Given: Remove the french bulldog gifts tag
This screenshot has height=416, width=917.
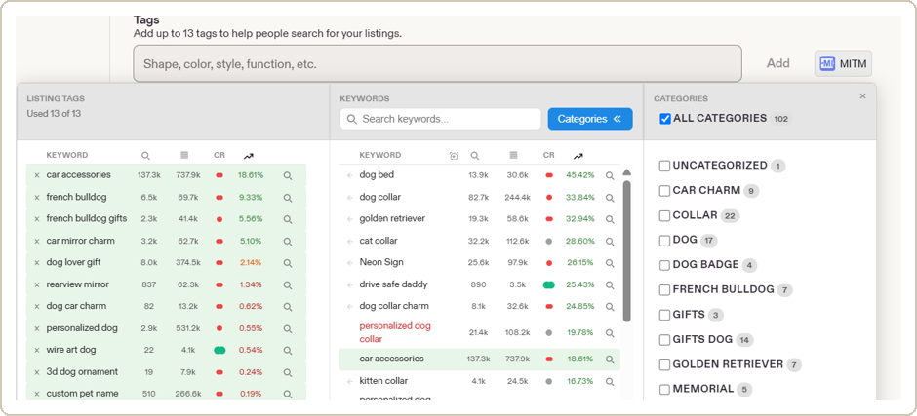Looking at the screenshot, I should [x=37, y=219].
